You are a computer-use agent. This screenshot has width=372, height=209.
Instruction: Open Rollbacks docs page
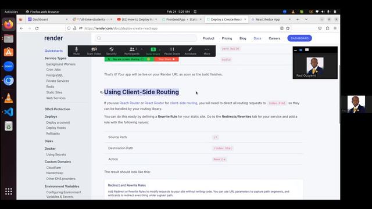coord(53,134)
